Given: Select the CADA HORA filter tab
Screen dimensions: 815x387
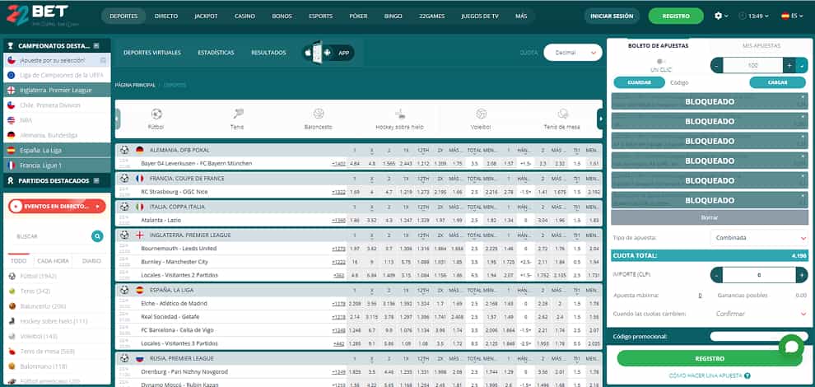Looking at the screenshot, I should pos(52,261).
